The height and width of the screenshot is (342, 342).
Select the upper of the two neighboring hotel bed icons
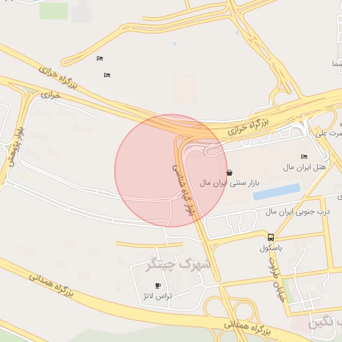pos(100,59)
